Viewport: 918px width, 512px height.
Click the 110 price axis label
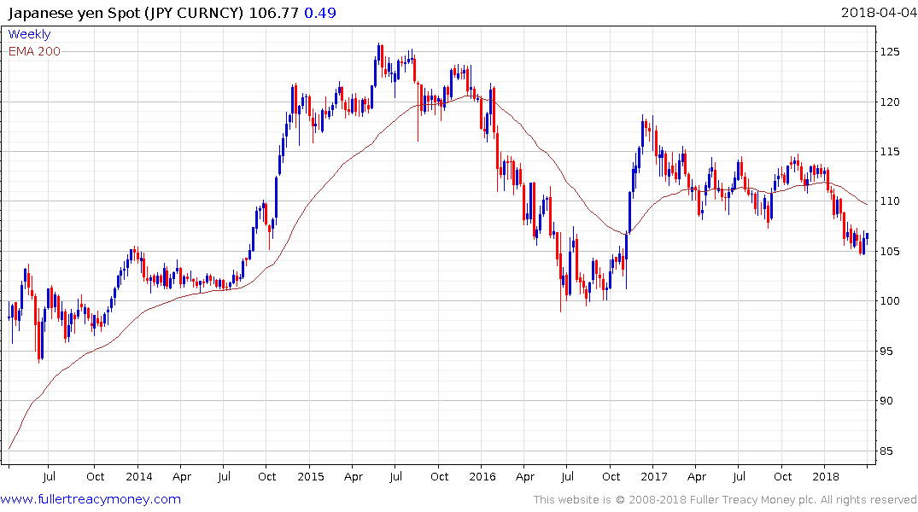(890, 201)
